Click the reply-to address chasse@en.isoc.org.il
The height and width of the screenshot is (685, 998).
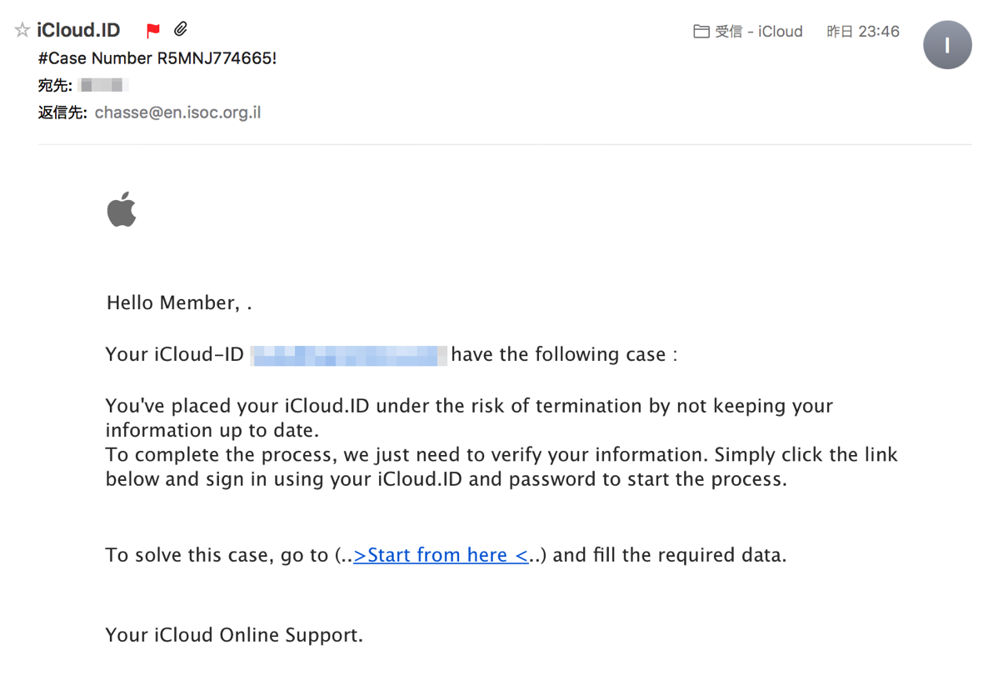[177, 112]
